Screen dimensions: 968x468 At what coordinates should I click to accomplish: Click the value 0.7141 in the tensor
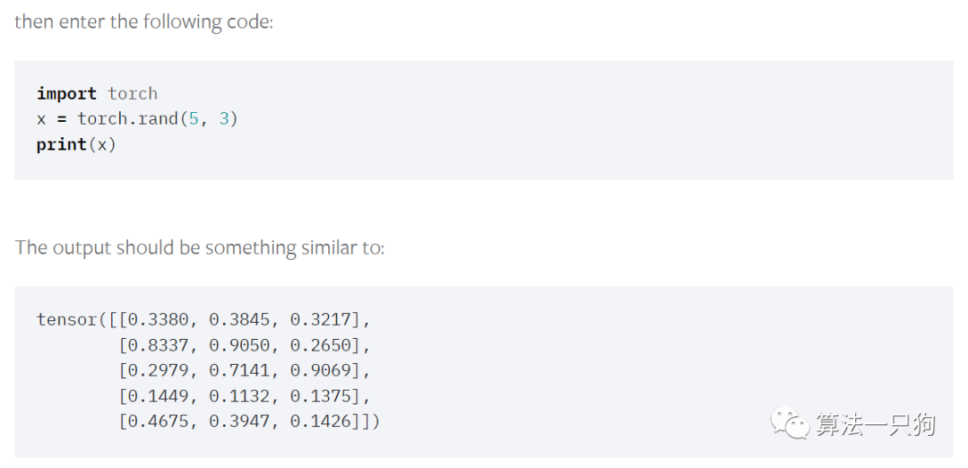[x=239, y=370]
